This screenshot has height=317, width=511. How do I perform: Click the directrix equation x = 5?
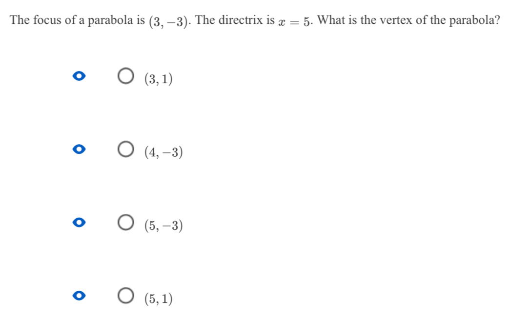click(293, 21)
